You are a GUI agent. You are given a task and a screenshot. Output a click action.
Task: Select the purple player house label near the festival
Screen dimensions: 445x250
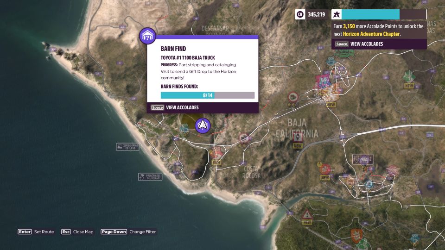click(x=362, y=159)
